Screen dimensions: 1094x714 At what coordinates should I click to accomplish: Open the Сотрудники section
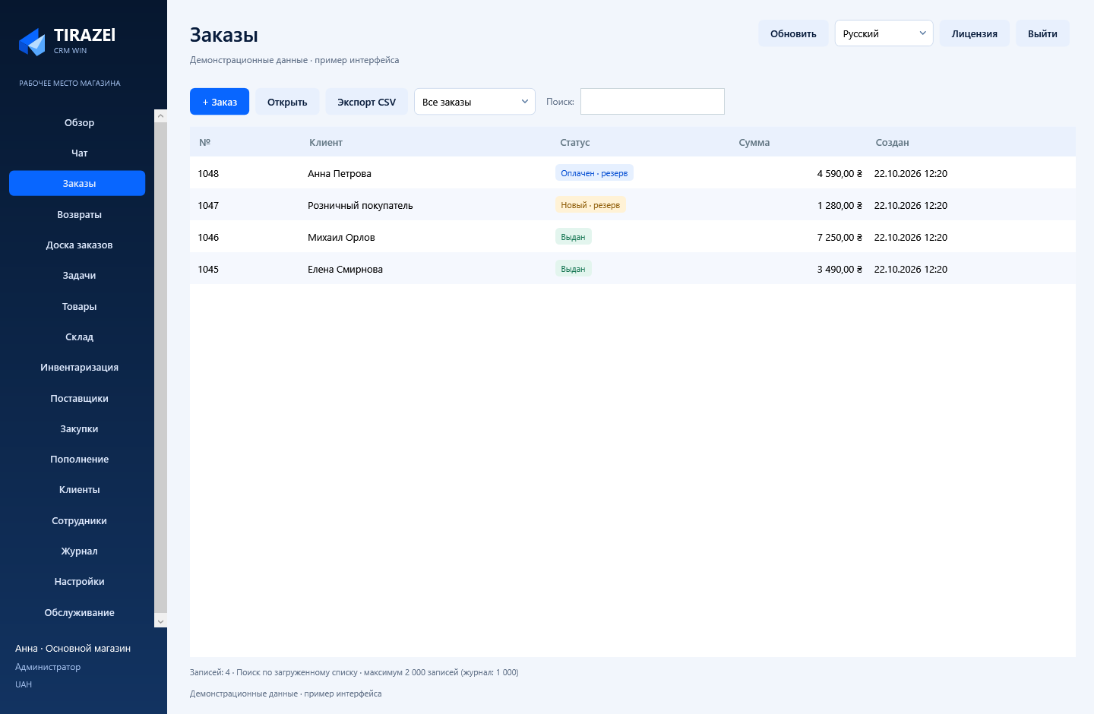[79, 520]
